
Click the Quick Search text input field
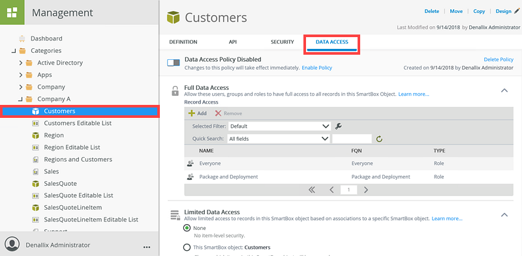pyautogui.click(x=352, y=139)
